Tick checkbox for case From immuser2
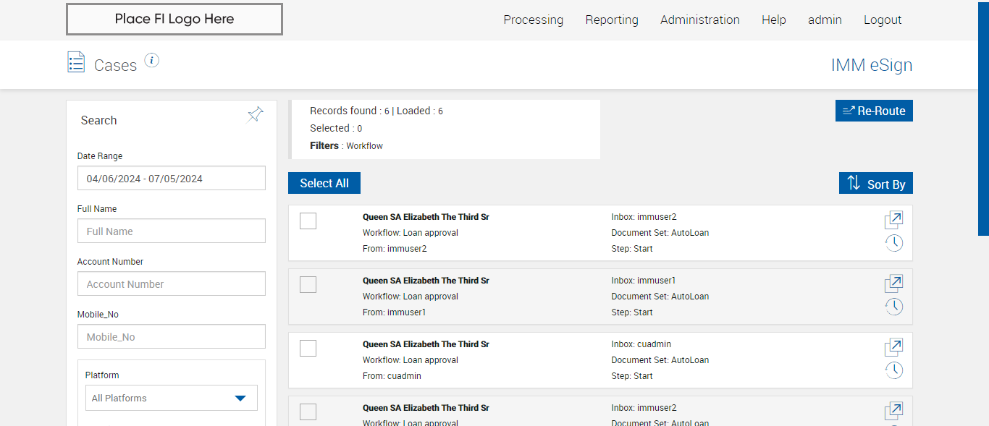Viewport: 989px width, 426px height. pos(308,221)
